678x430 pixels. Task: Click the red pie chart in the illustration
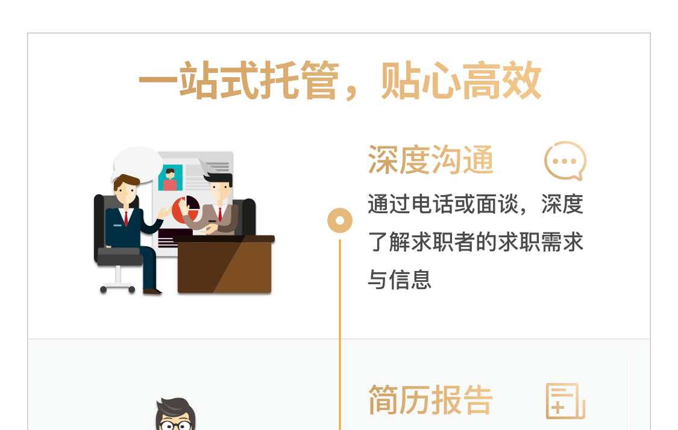186,209
